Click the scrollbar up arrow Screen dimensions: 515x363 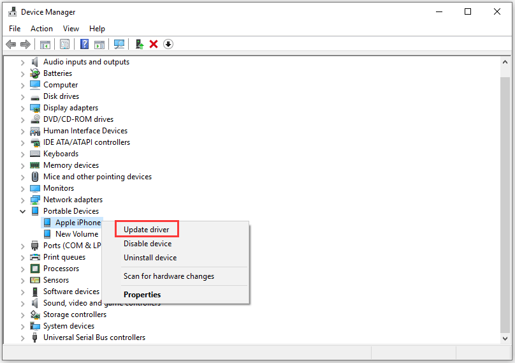[x=505, y=62]
